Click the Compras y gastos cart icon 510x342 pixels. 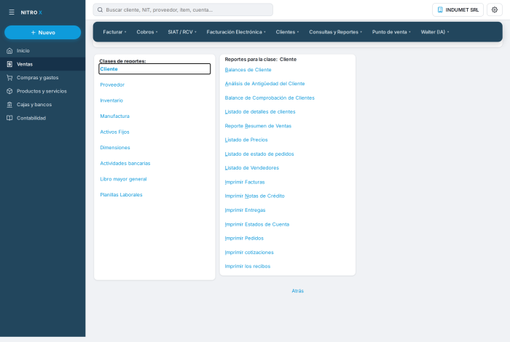[9, 78]
